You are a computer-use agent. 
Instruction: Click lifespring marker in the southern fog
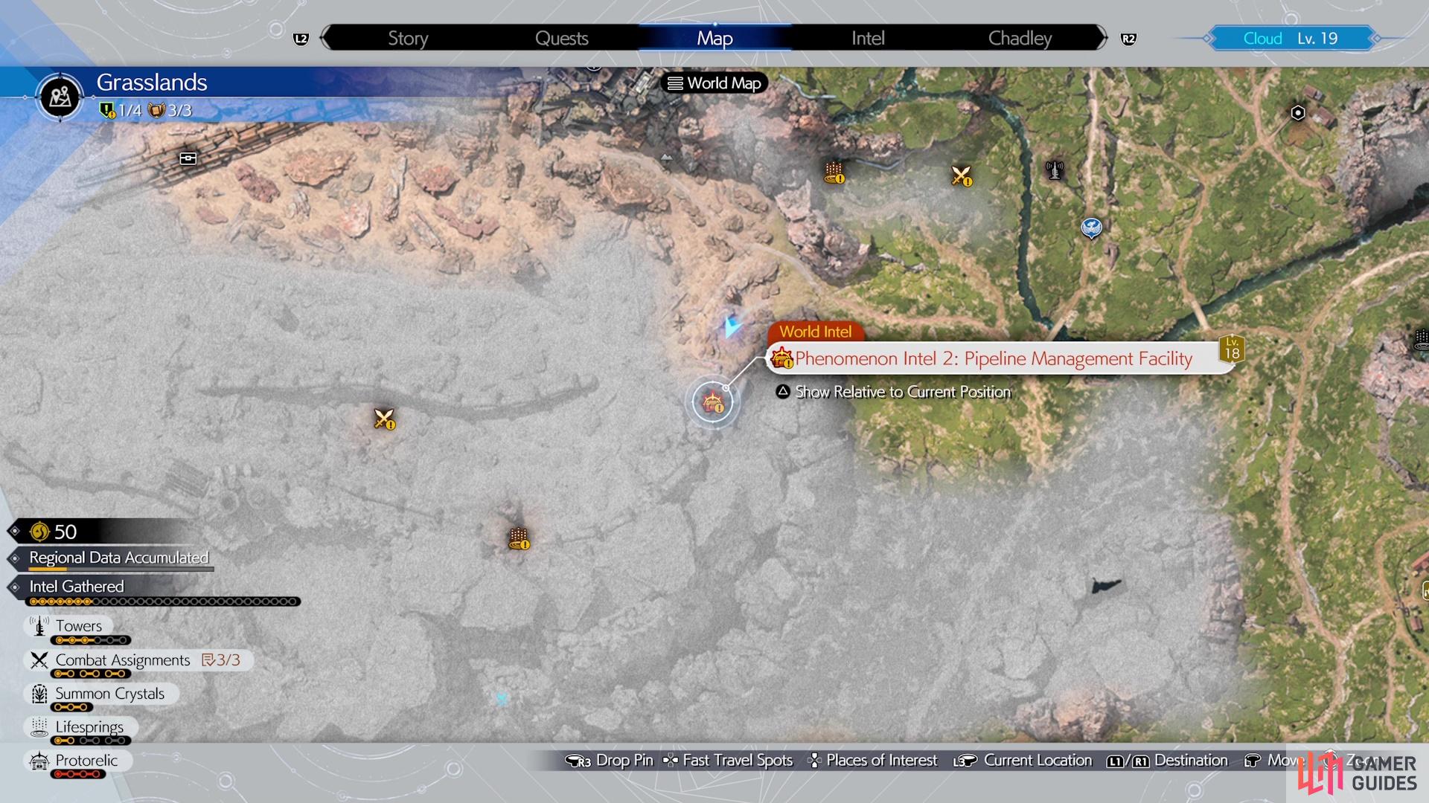pos(519,538)
